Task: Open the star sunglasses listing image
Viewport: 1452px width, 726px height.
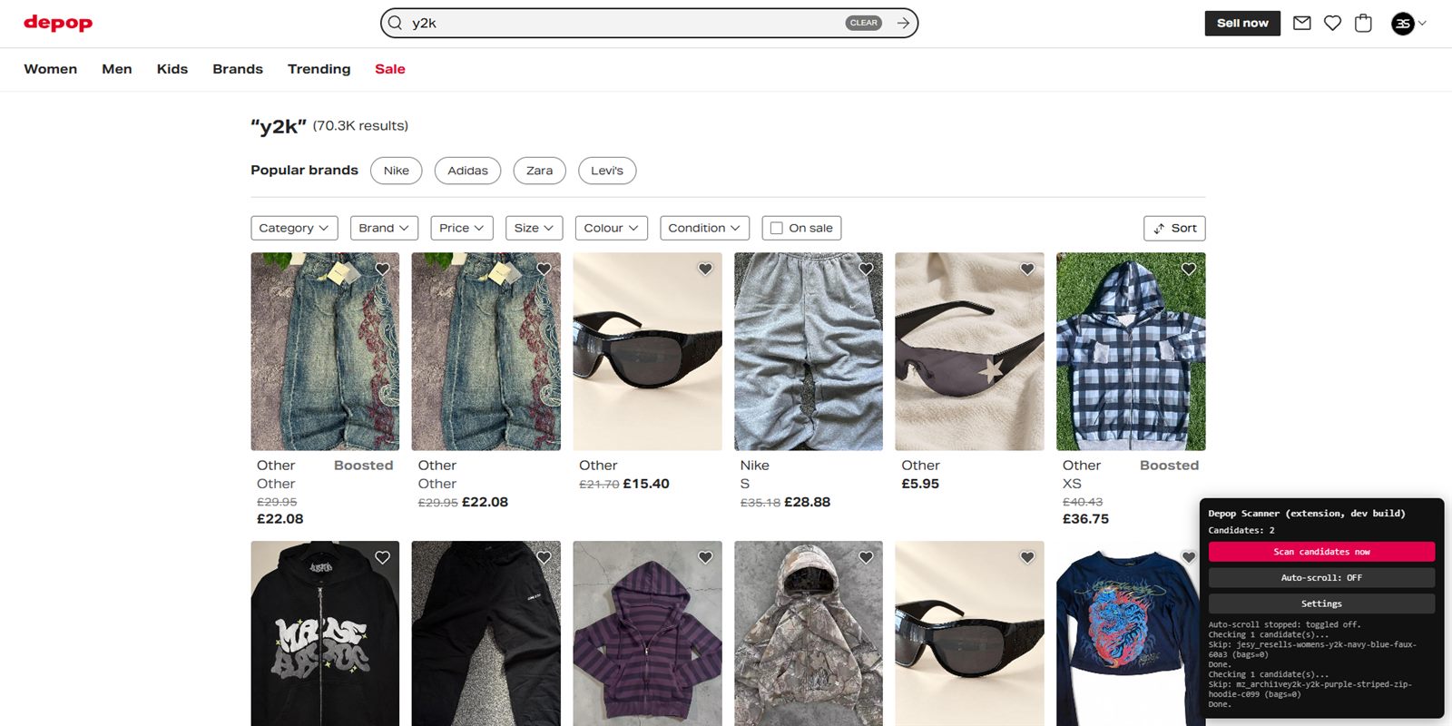Action: click(x=969, y=351)
